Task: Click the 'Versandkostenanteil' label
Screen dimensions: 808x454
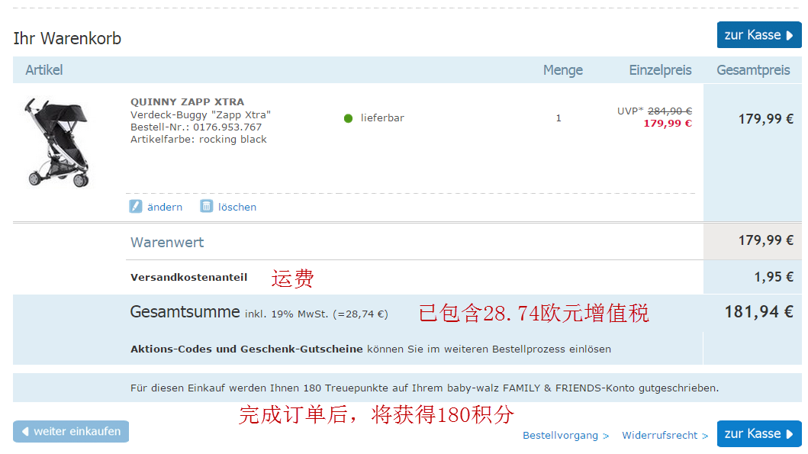Action: 188,277
